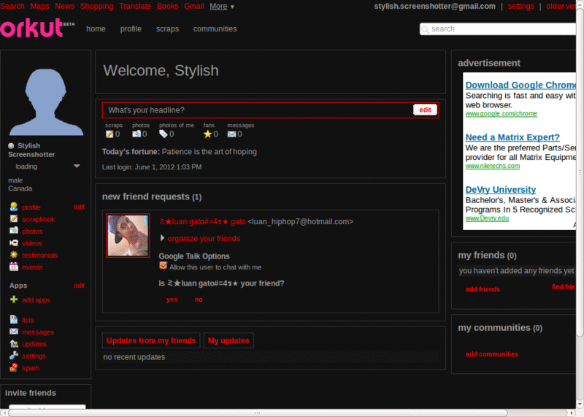Click the status dot beside Stylish Screenshotter
Image resolution: width=584 pixels, height=417 pixels.
11,146
